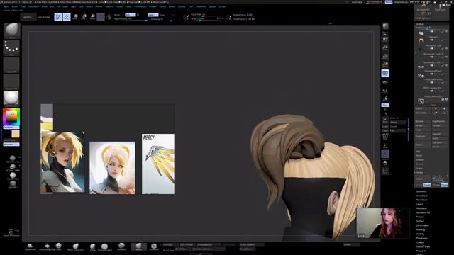Select the MERCY wings reference image

click(158, 164)
